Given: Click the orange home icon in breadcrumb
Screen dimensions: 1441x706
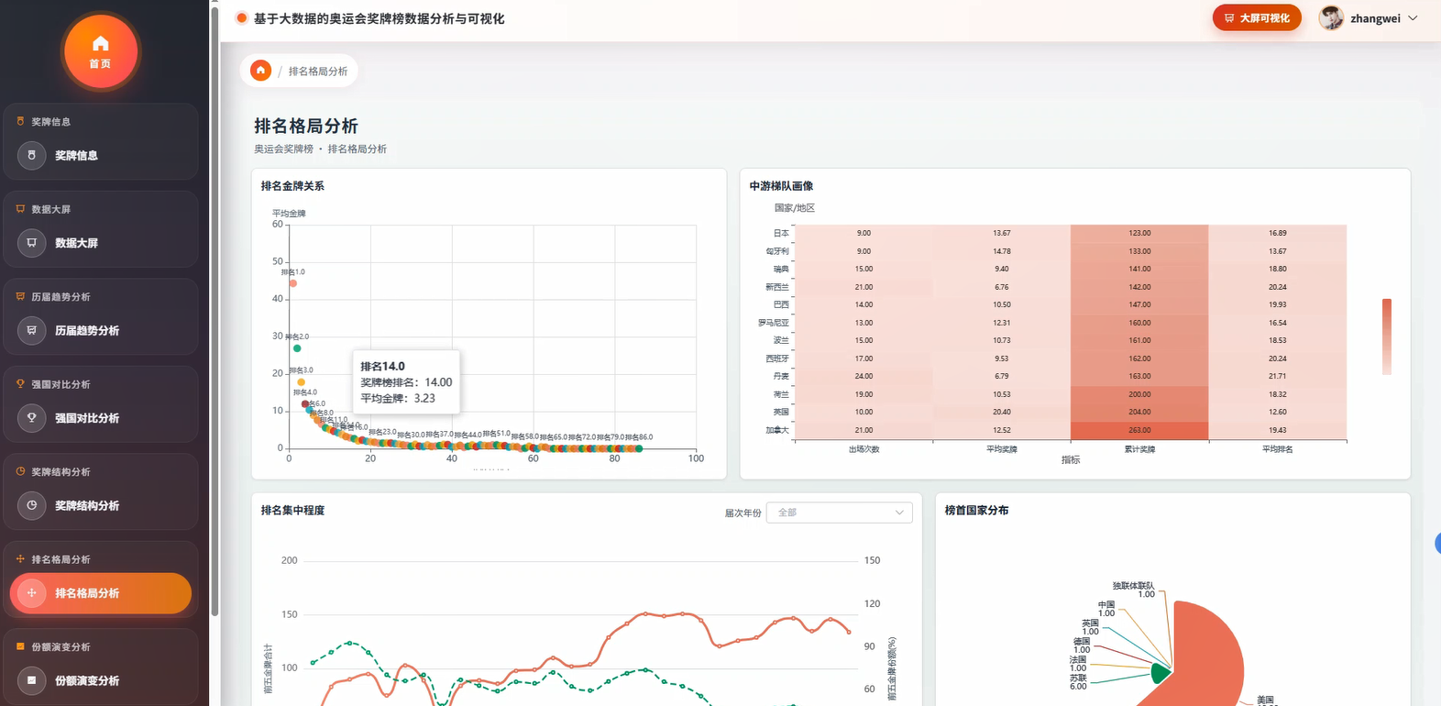Looking at the screenshot, I should coord(261,71).
